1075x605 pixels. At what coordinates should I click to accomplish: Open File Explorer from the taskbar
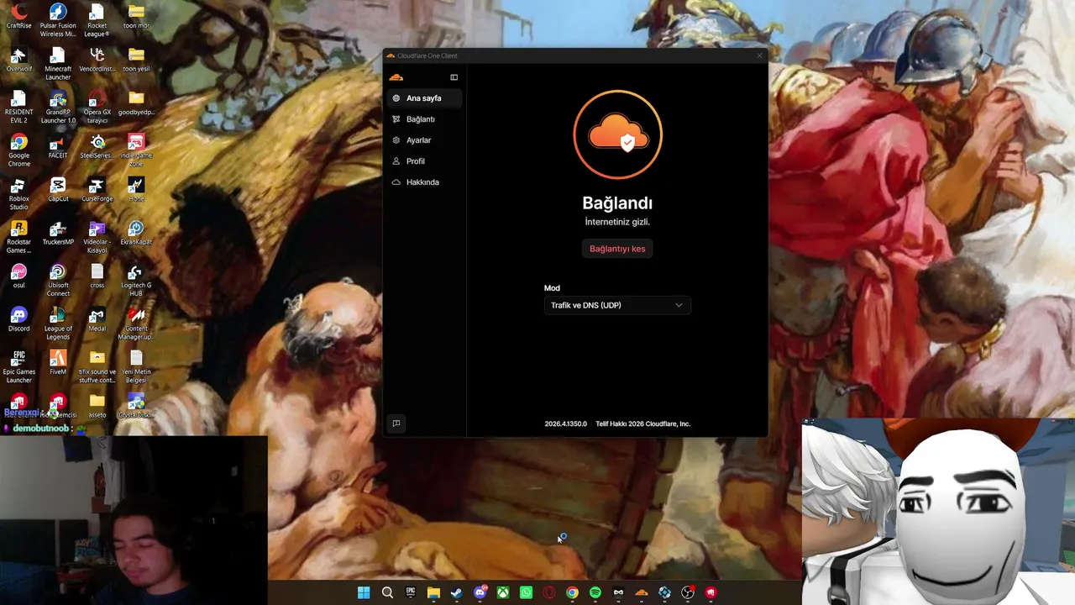(433, 592)
